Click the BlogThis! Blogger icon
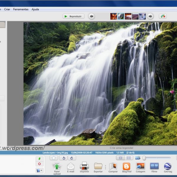This screenshot has height=177, width=177. click(126, 166)
